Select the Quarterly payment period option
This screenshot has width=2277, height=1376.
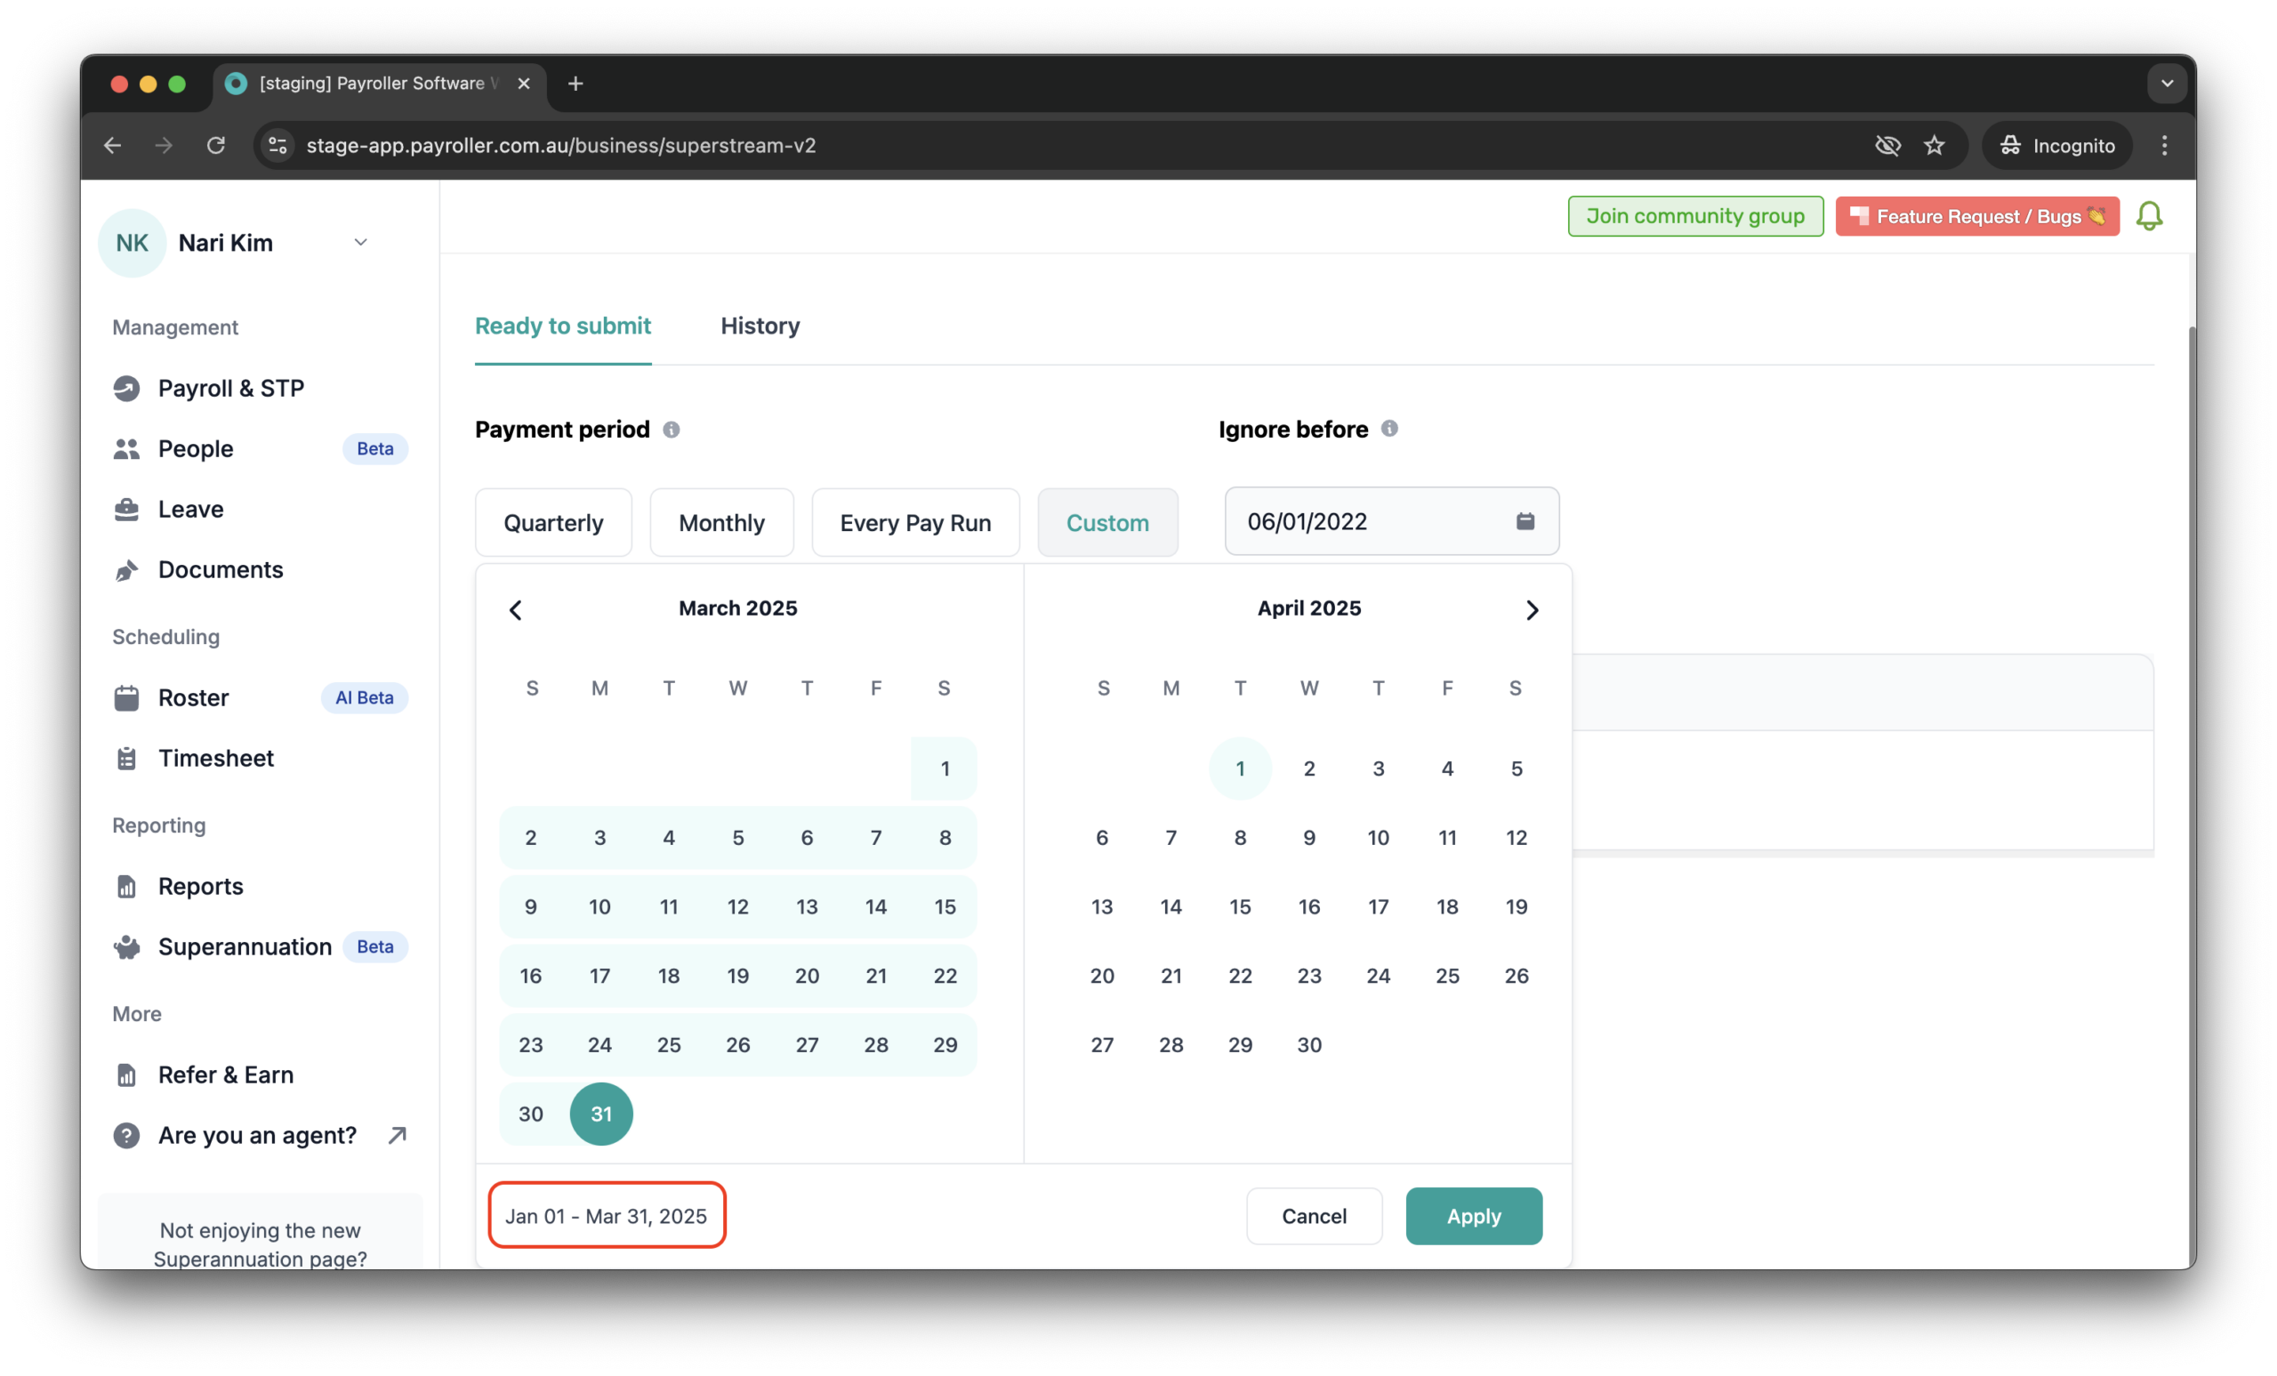pos(552,523)
